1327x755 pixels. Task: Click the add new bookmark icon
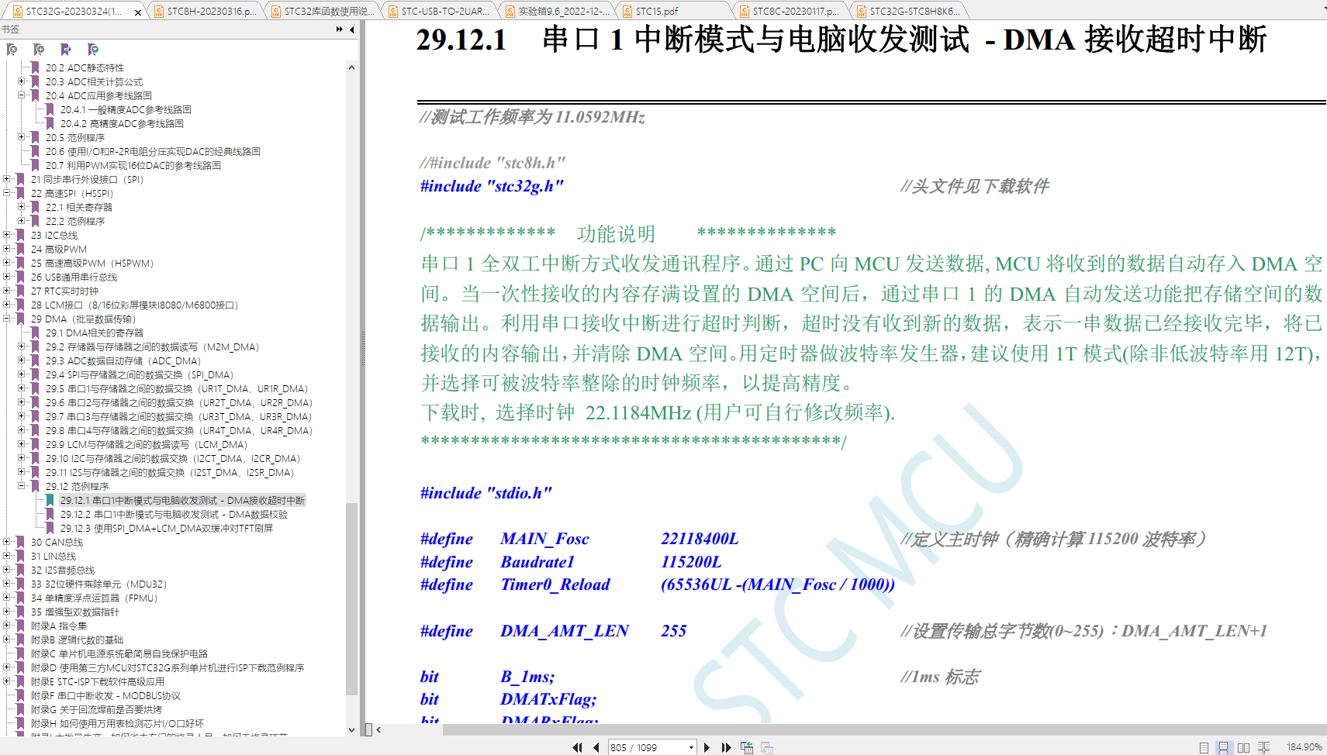39,50
